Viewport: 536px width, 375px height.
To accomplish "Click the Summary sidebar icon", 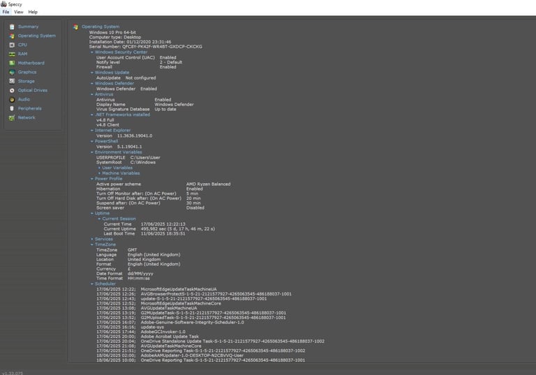I will [12, 27].
